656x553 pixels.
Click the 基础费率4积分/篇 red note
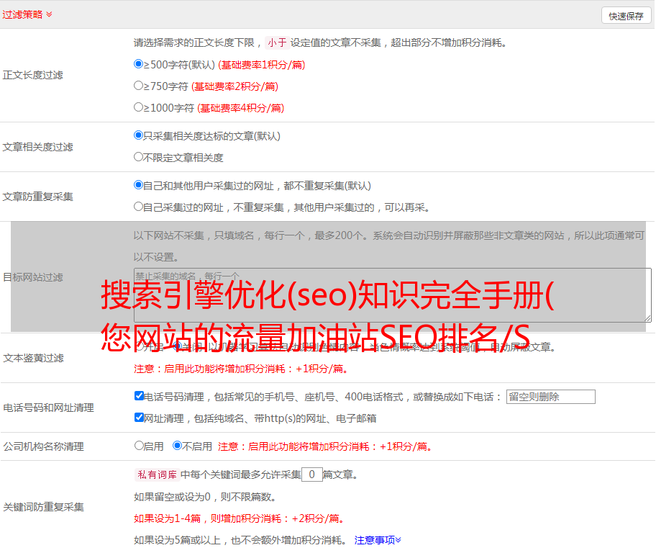(240, 108)
